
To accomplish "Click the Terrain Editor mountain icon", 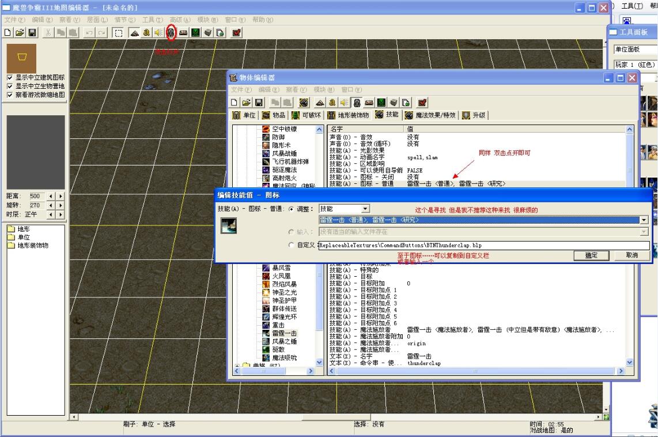I will pos(134,33).
